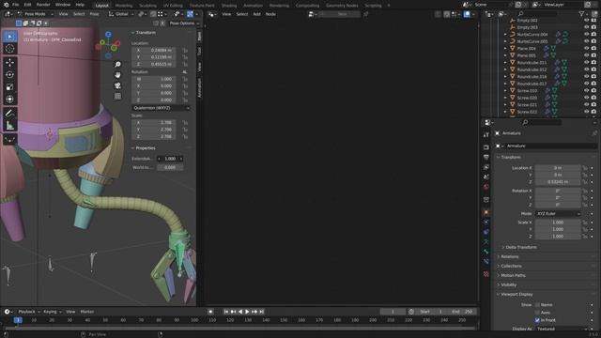
Task: Open the Pose Mode dropdown
Action: pos(36,14)
